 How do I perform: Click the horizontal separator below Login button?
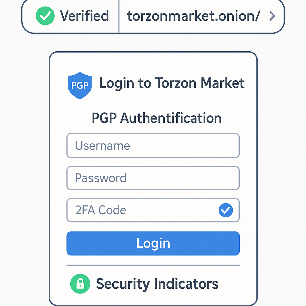(x=153, y=265)
